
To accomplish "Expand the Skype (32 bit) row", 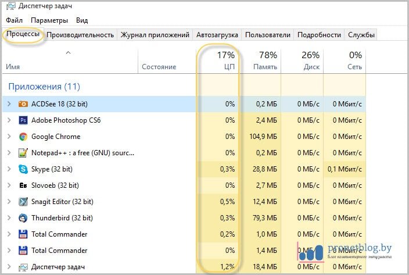I will pyautogui.click(x=9, y=169).
